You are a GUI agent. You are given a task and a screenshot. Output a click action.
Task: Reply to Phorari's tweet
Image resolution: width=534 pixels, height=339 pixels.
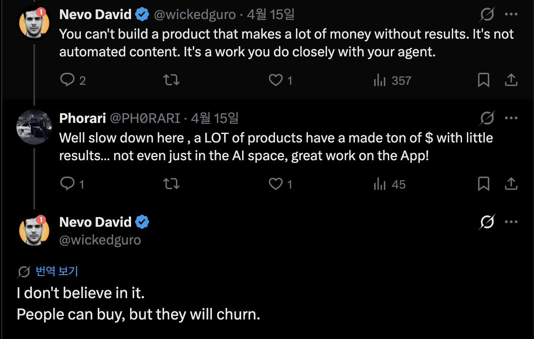68,184
